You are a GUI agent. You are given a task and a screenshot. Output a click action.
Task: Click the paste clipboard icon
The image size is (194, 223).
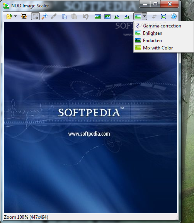point(74,17)
